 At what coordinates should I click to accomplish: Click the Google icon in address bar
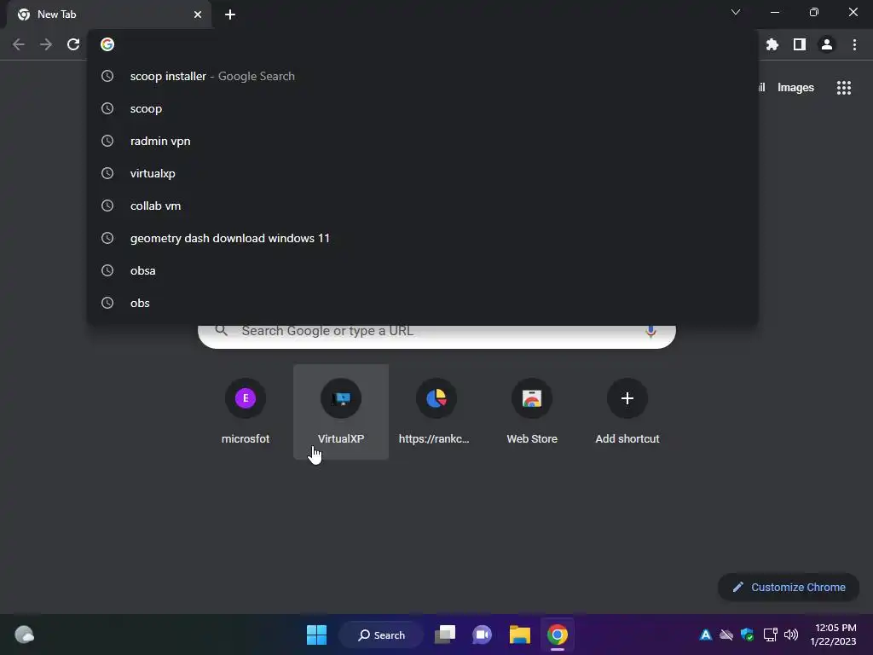pos(107,44)
